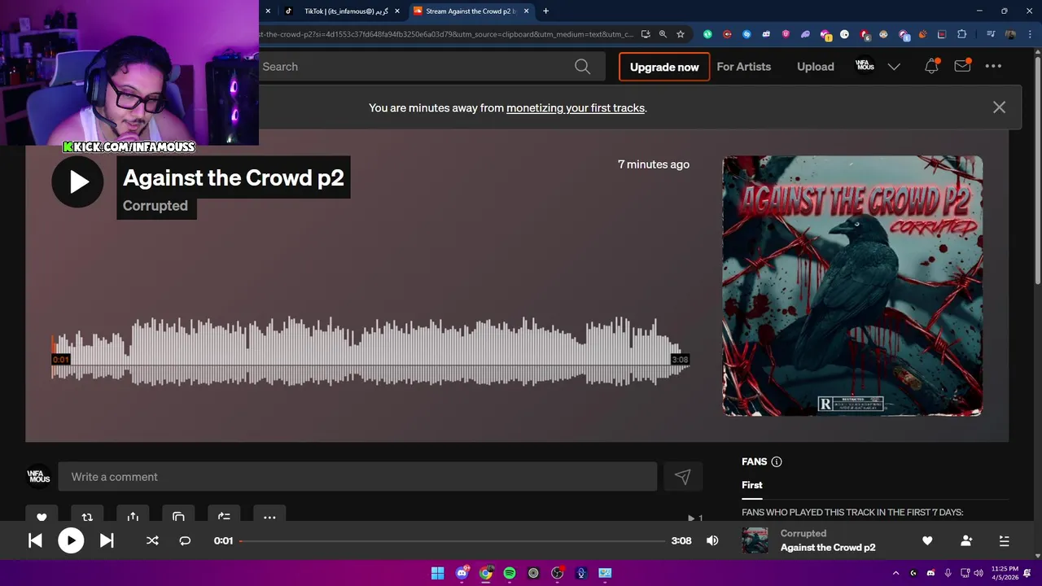Send the comment with paper plane button
Viewport: 1042px width, 586px height.
(682, 477)
